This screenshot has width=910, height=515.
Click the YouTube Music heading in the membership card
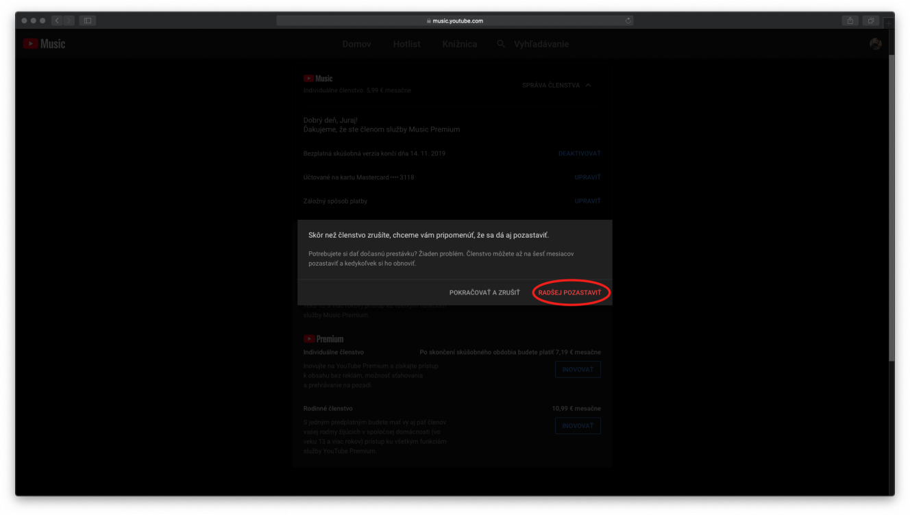[x=318, y=78]
